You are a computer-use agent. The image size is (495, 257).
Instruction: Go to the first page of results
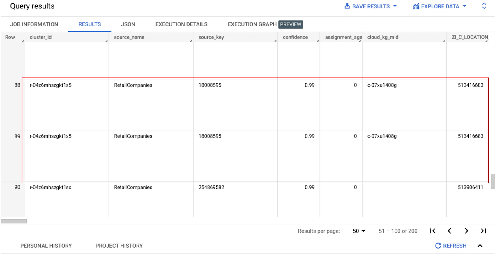point(433,231)
